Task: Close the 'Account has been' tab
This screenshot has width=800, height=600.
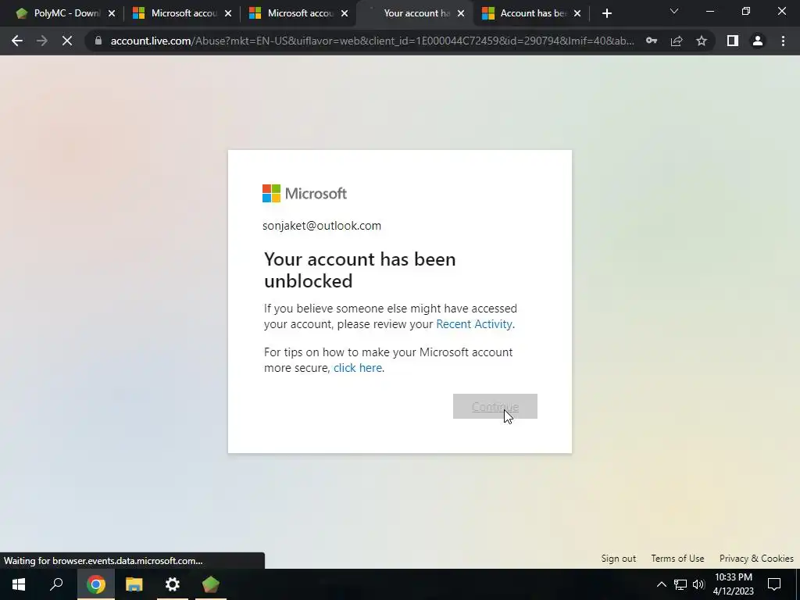Action: (577, 13)
